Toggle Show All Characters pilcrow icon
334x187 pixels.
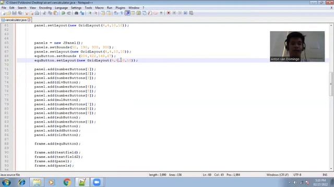(x=122, y=13)
